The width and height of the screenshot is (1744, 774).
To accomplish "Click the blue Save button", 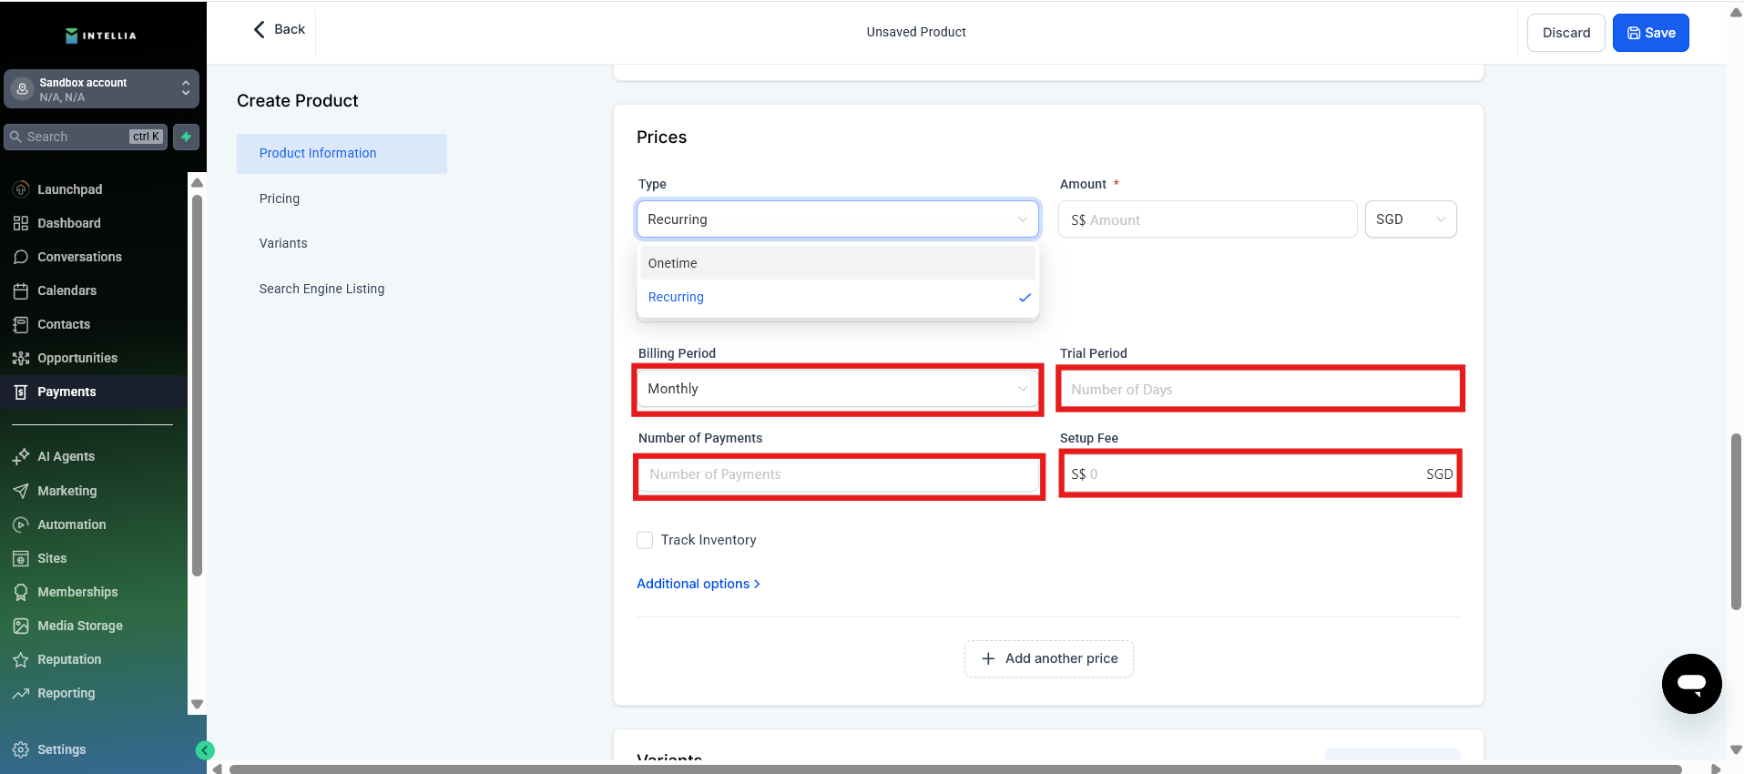I will tap(1650, 33).
